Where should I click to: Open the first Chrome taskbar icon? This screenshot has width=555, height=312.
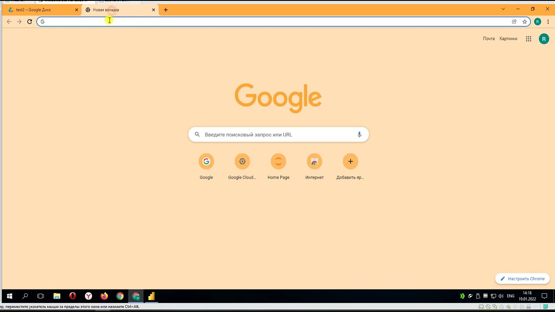point(120,296)
